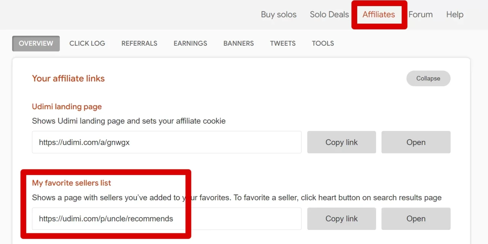Click the Udimi landing page URL field
Screen dimensions: 488x244
pos(167,142)
